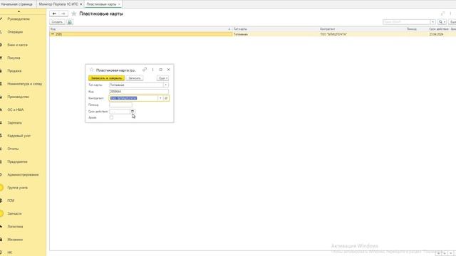Screen dimensions: 456x256
Task: Open ОС и НМА section
Action: point(16,110)
